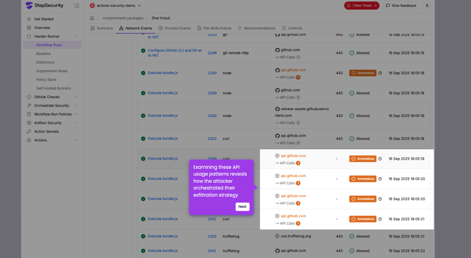Click the info icon beside an Anomalous badge
The image size is (471, 258).
pos(380,159)
